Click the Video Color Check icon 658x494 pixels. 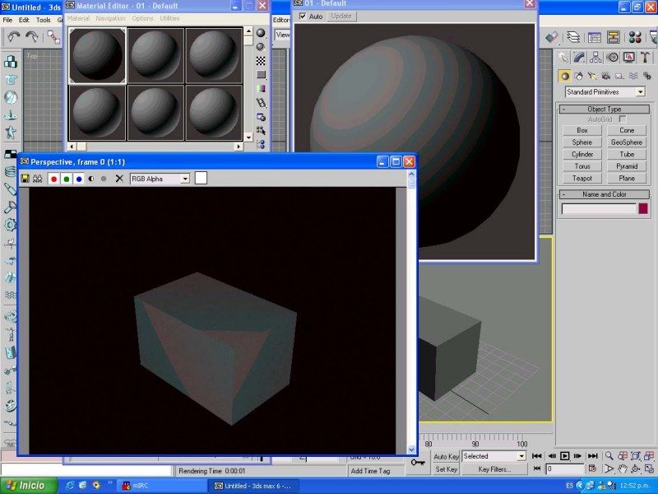click(261, 89)
